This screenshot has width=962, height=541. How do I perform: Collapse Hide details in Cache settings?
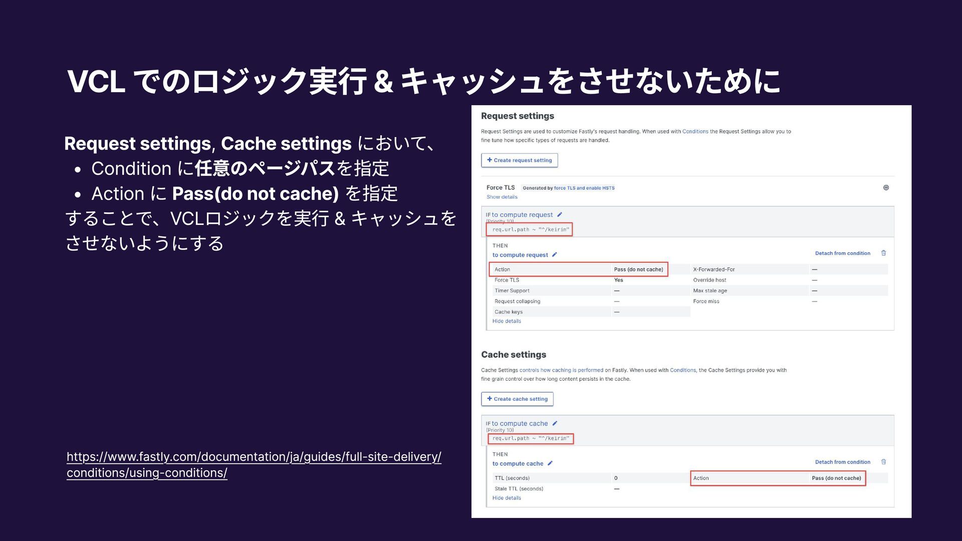pyautogui.click(x=507, y=498)
